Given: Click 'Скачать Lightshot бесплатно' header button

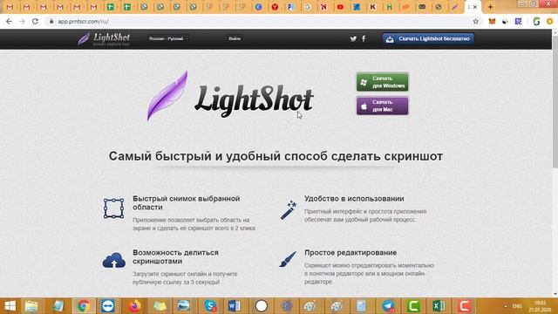Looking at the screenshot, I should point(428,38).
